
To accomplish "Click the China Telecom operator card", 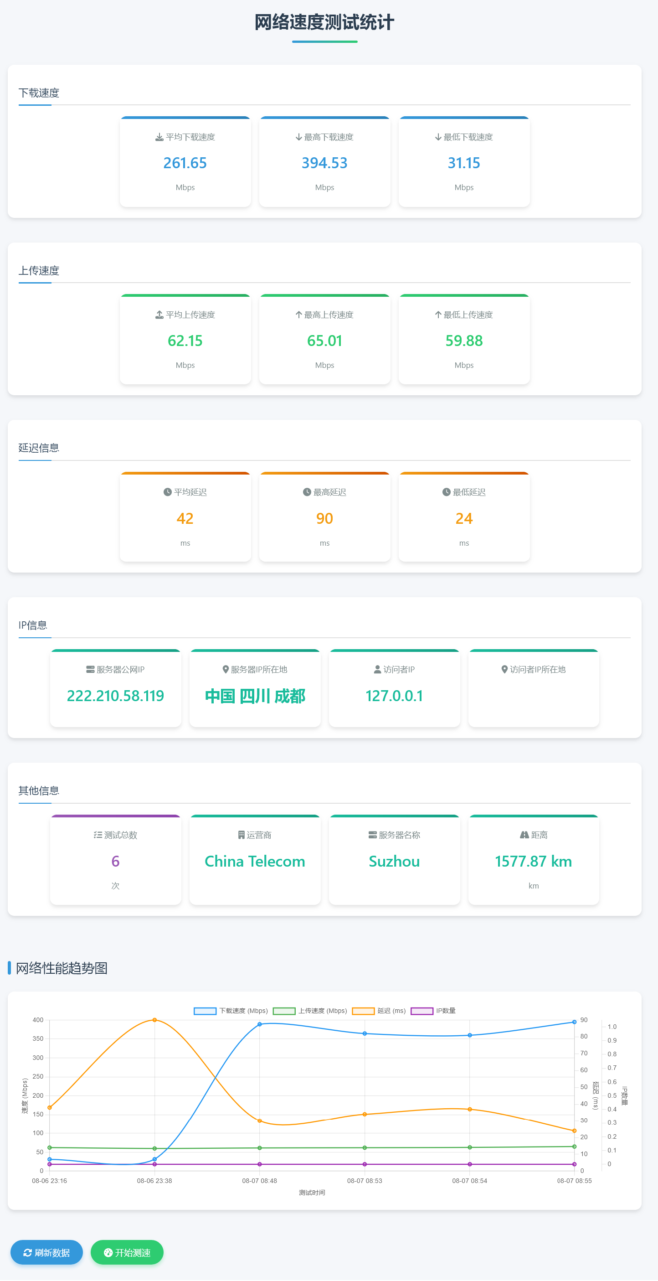I will 255,861.
